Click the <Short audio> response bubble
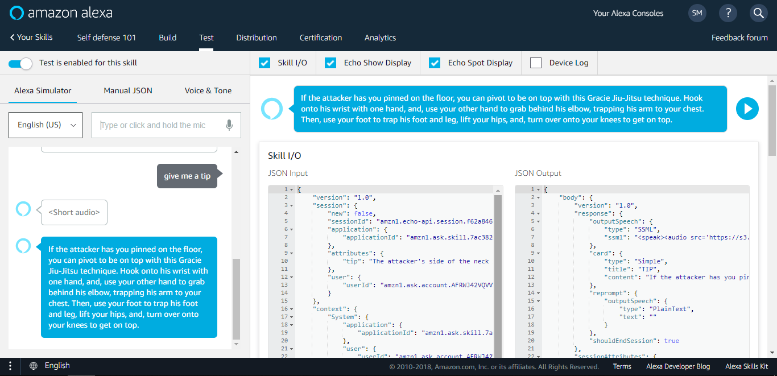 (74, 212)
